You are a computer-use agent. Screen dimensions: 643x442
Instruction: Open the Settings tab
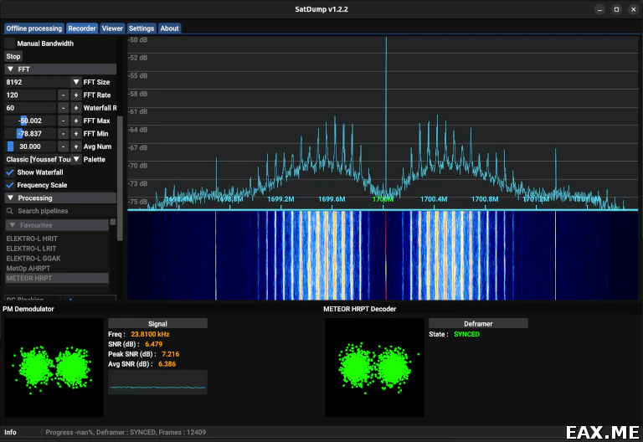tap(141, 28)
